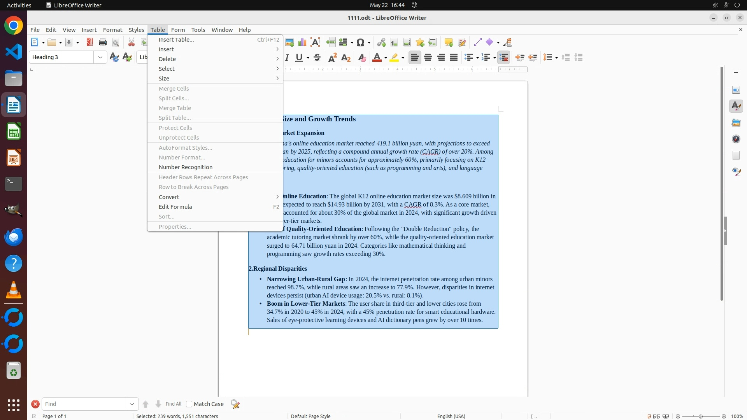Choose Insert Table... from the menu
747x420 pixels.
(x=176, y=40)
